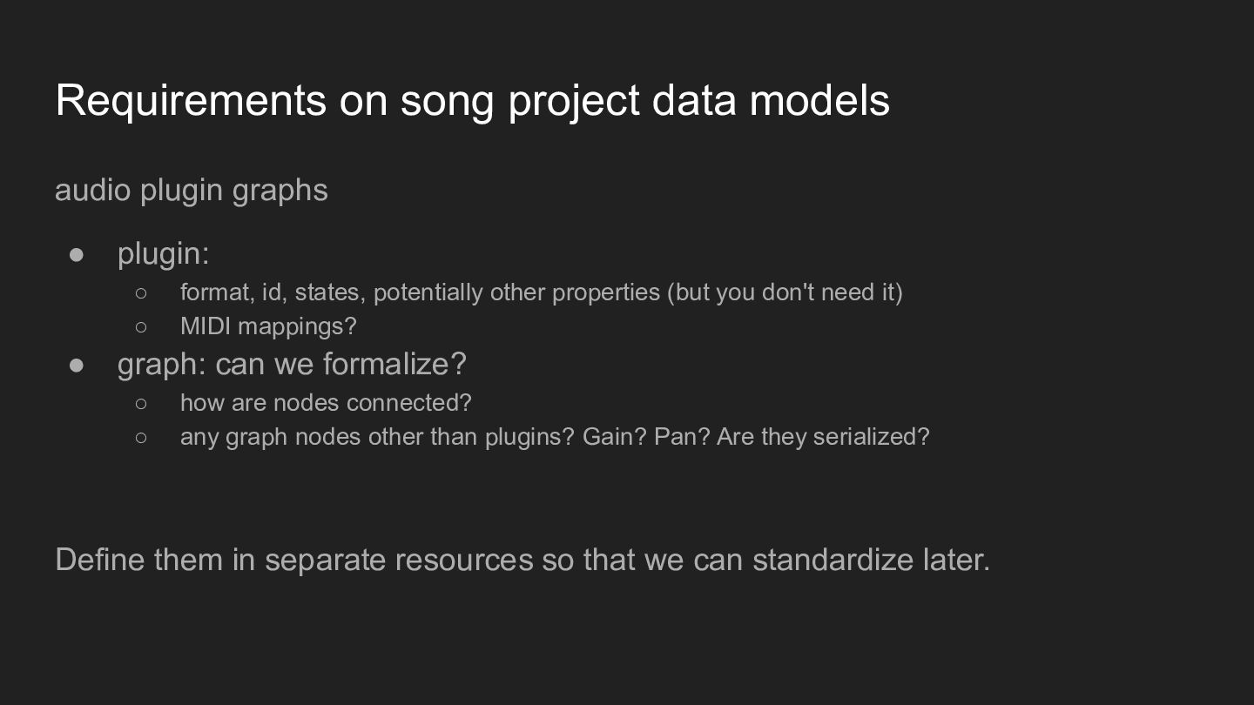1254x705 pixels.
Task: Click the 'format, id, states' sub-bullet line
Action: [541, 292]
